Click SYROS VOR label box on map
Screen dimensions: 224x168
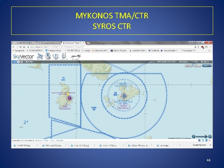pos(65,107)
